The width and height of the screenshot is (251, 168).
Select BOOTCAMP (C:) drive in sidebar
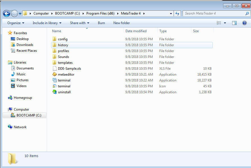(24, 115)
